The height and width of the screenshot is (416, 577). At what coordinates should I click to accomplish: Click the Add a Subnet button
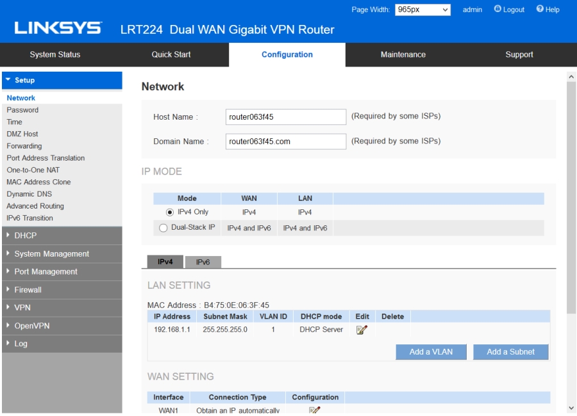pyautogui.click(x=511, y=352)
